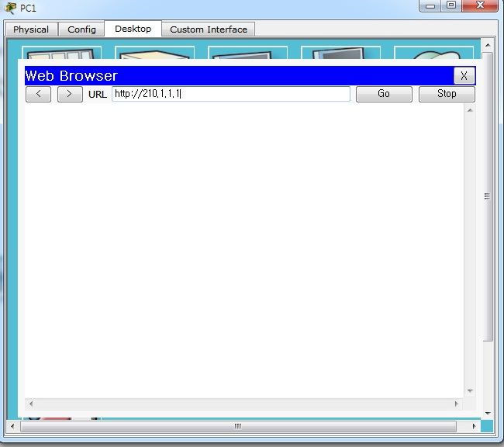Go forward with the browser forward arrow
504x447 pixels.
click(x=70, y=94)
